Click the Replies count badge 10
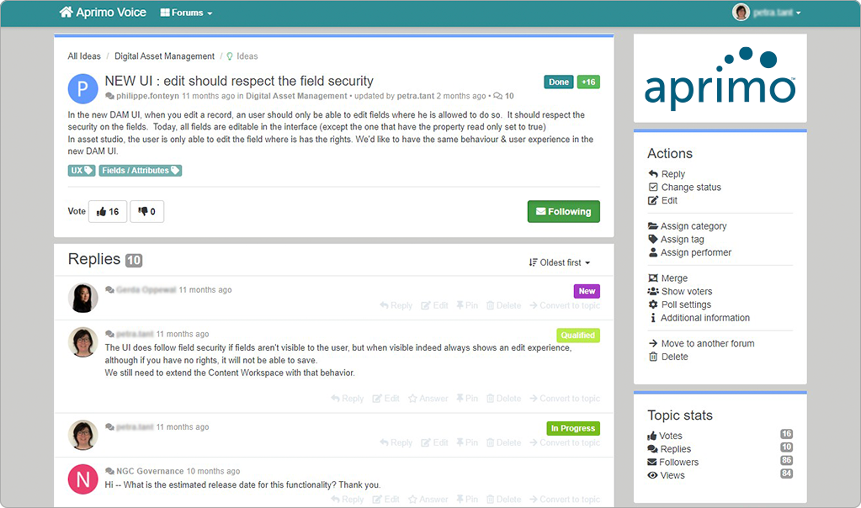 click(134, 260)
